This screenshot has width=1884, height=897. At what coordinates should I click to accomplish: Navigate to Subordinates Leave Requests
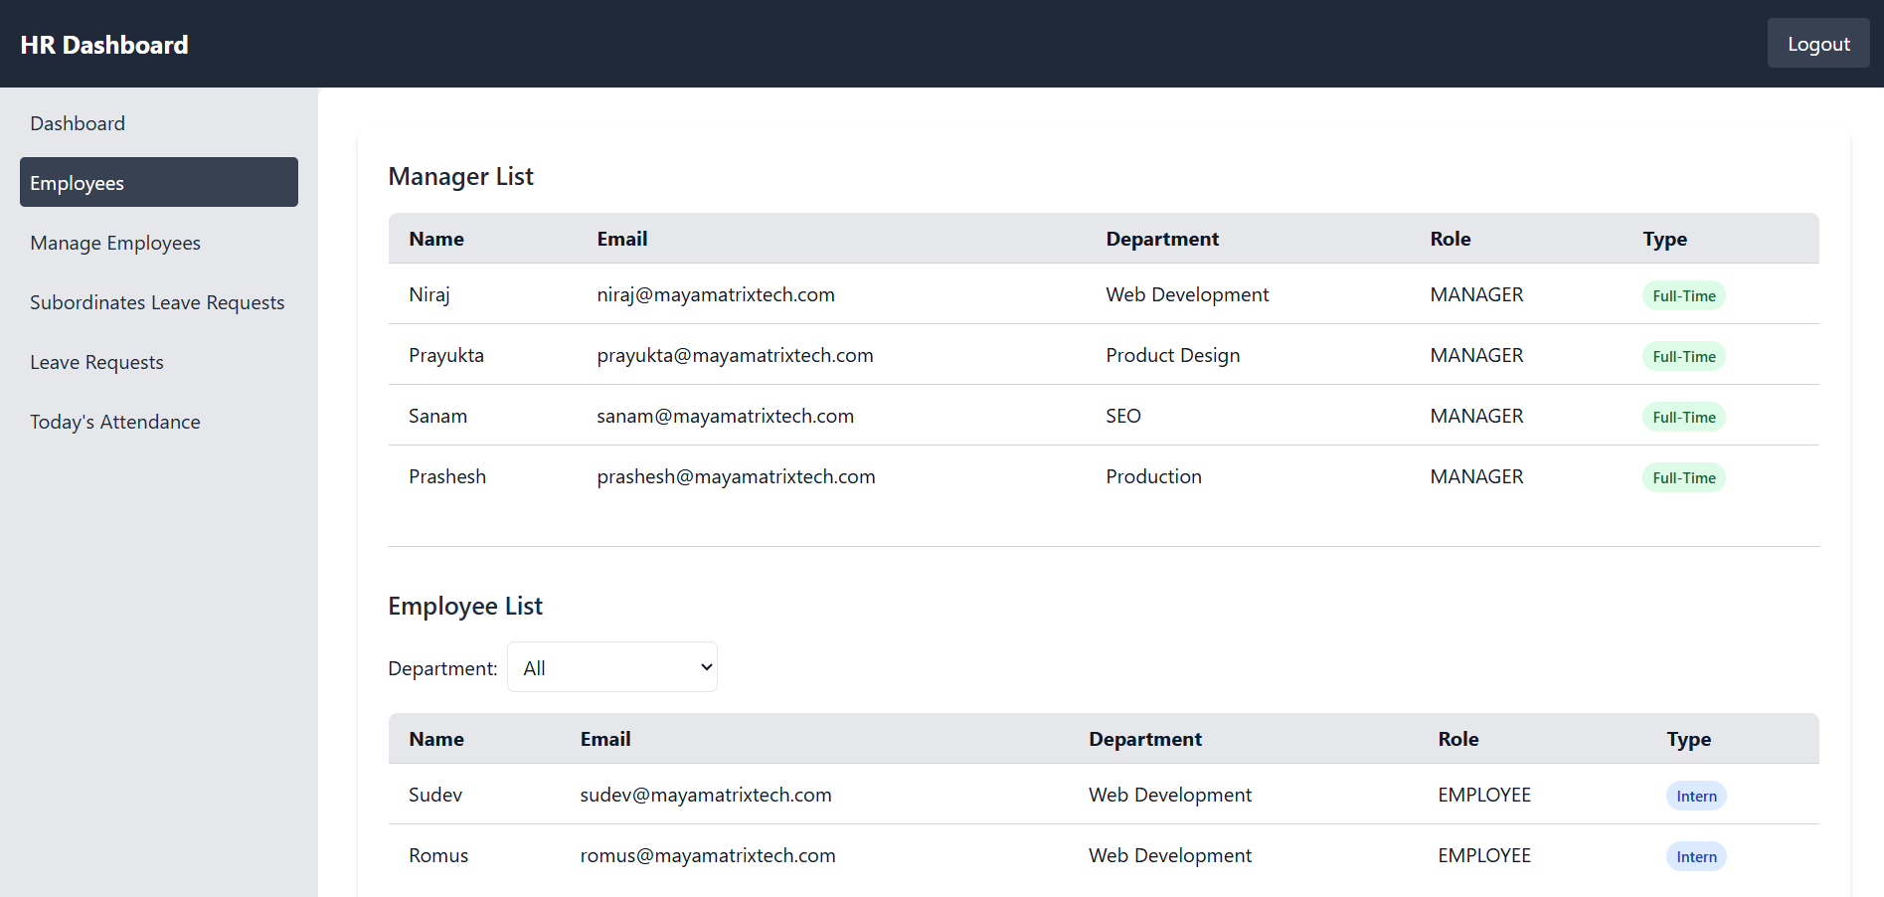(156, 301)
